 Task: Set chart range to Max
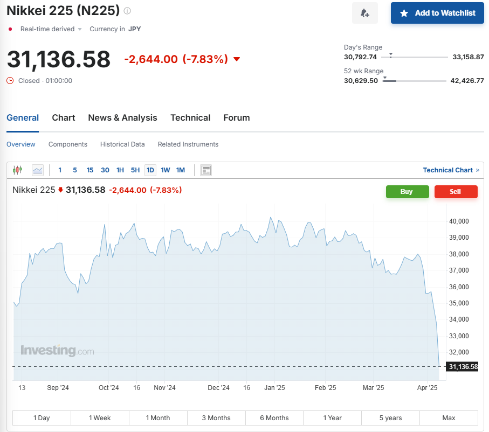[449, 418]
